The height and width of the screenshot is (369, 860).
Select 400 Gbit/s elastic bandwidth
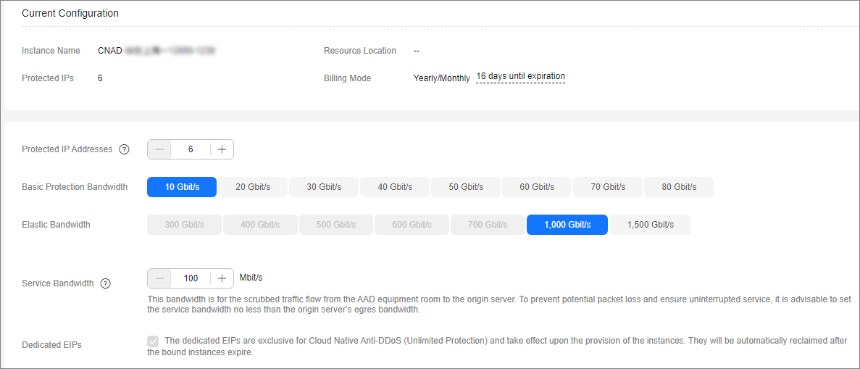tap(261, 225)
